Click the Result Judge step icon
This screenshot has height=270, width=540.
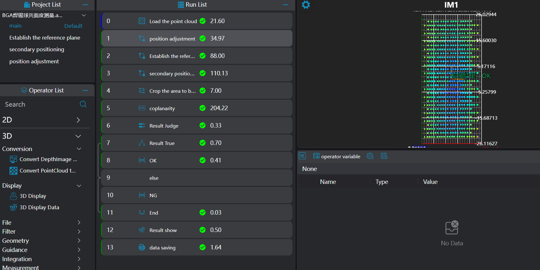click(x=142, y=126)
